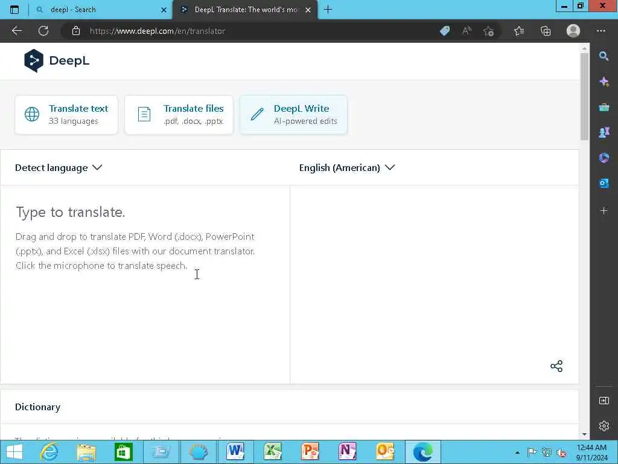Click the share translation icon

[556, 366]
